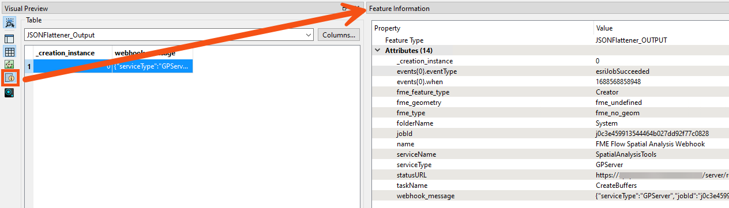The width and height of the screenshot is (729, 208).
Task: Toggle automatic inspect on selection icon
Action: pyautogui.click(x=10, y=23)
